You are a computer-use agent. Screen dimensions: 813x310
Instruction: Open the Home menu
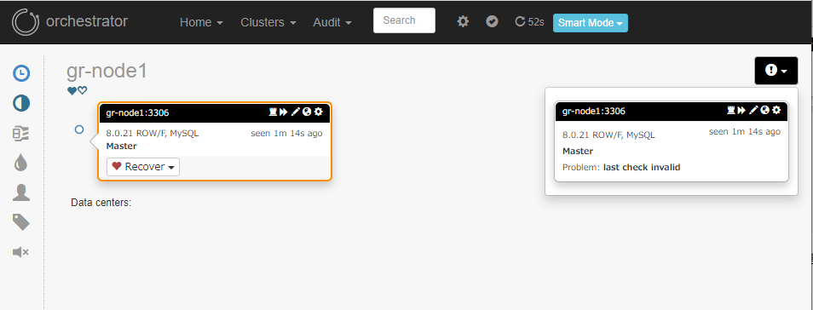click(x=202, y=22)
